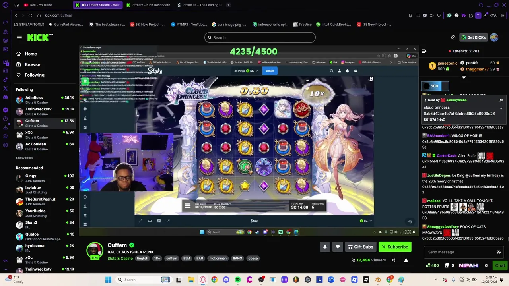Open the Windows Start menu
The image size is (509, 286).
point(108,280)
